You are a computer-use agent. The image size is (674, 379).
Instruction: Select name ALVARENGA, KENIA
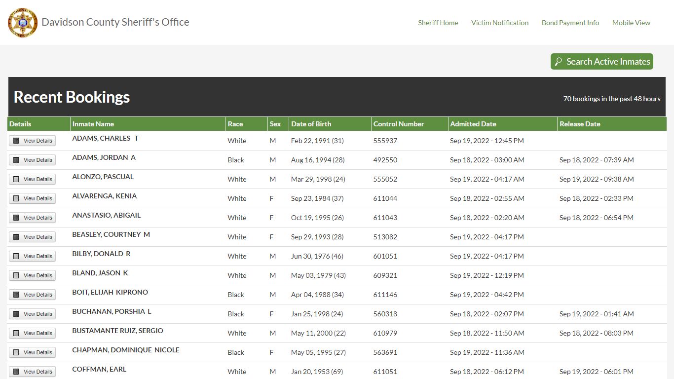tap(105, 196)
